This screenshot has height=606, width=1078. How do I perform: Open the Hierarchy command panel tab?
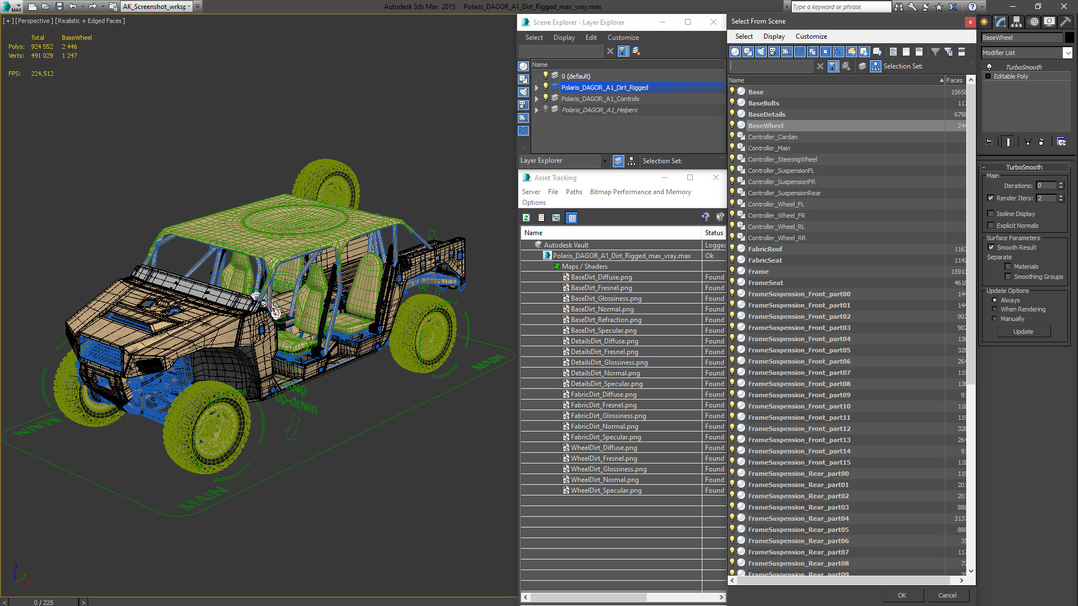coord(1017,22)
